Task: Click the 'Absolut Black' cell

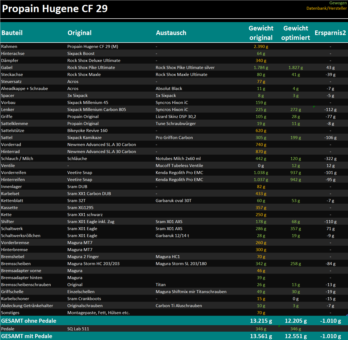Action: pyautogui.click(x=169, y=89)
